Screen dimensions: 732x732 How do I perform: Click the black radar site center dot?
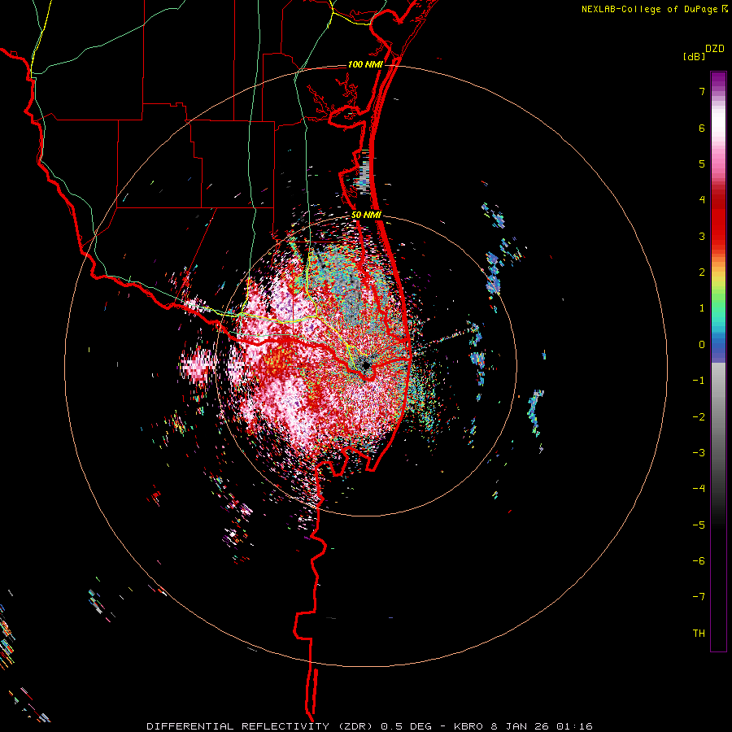click(365, 365)
